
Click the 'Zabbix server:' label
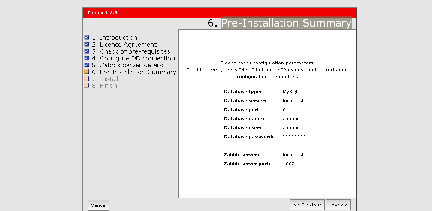[x=242, y=155]
